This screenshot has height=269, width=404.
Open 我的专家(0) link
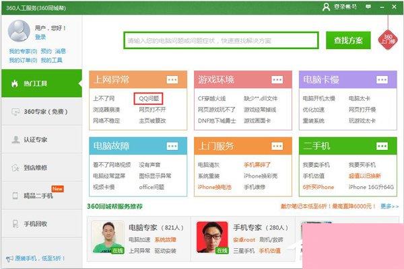pos(23,51)
